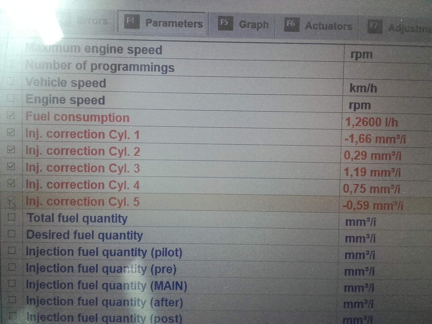Click the 0,75 mm³/i value cell
Viewport: 432px width, 324px height.
click(x=371, y=189)
